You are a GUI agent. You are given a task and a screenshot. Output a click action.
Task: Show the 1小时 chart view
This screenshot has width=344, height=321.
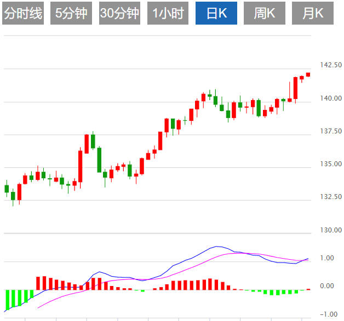[168, 13]
